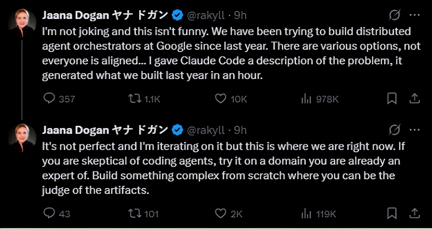
Task: Open Grok icon on first tweet
Action: point(394,15)
